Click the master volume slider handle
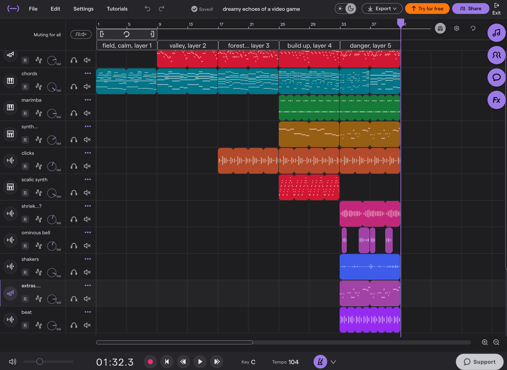Image resolution: width=507 pixels, height=370 pixels. point(40,362)
